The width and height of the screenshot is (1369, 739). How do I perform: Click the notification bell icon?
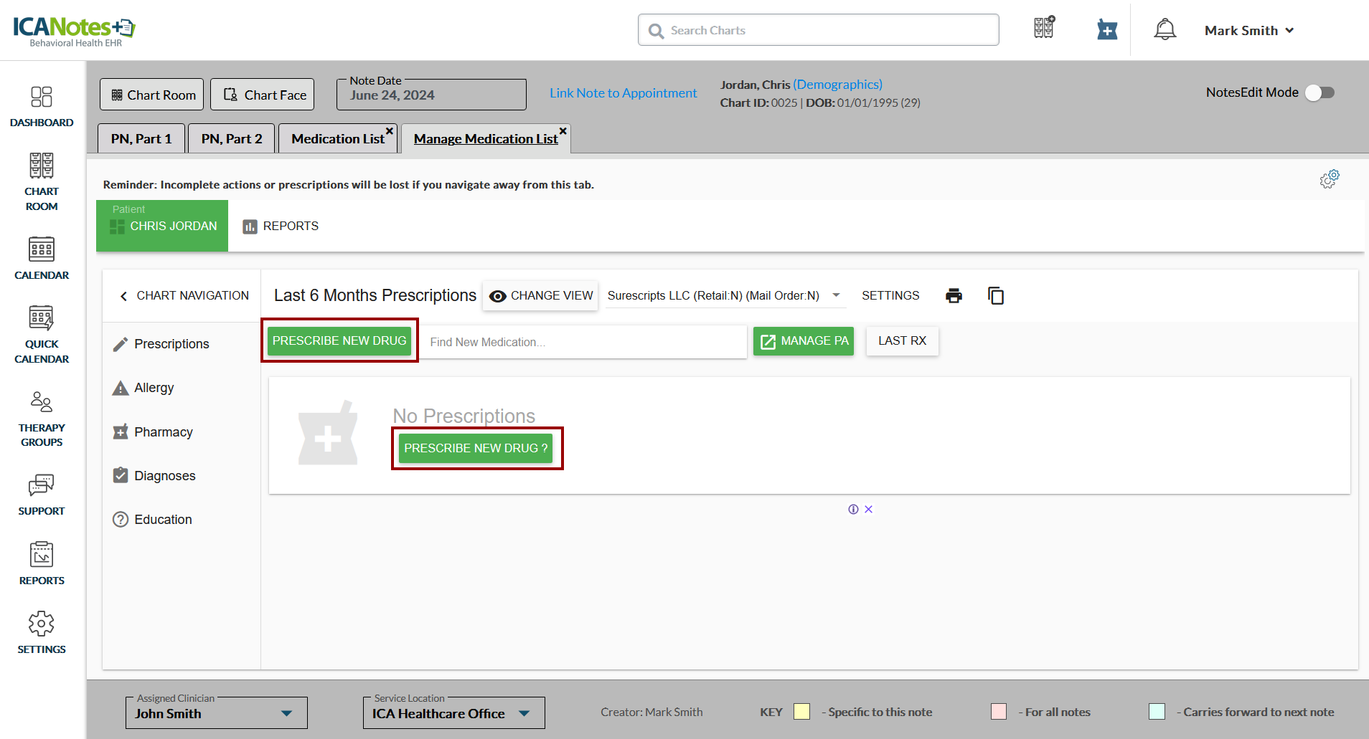pyautogui.click(x=1165, y=30)
